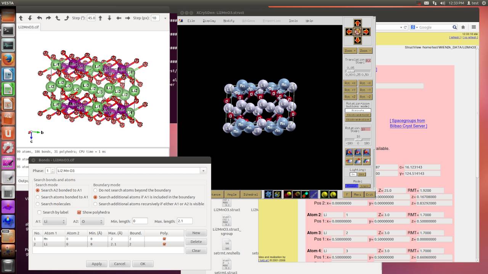
Task: Open 'Spacegroups from Bilbao Cryst Server' link
Action: 408,123
